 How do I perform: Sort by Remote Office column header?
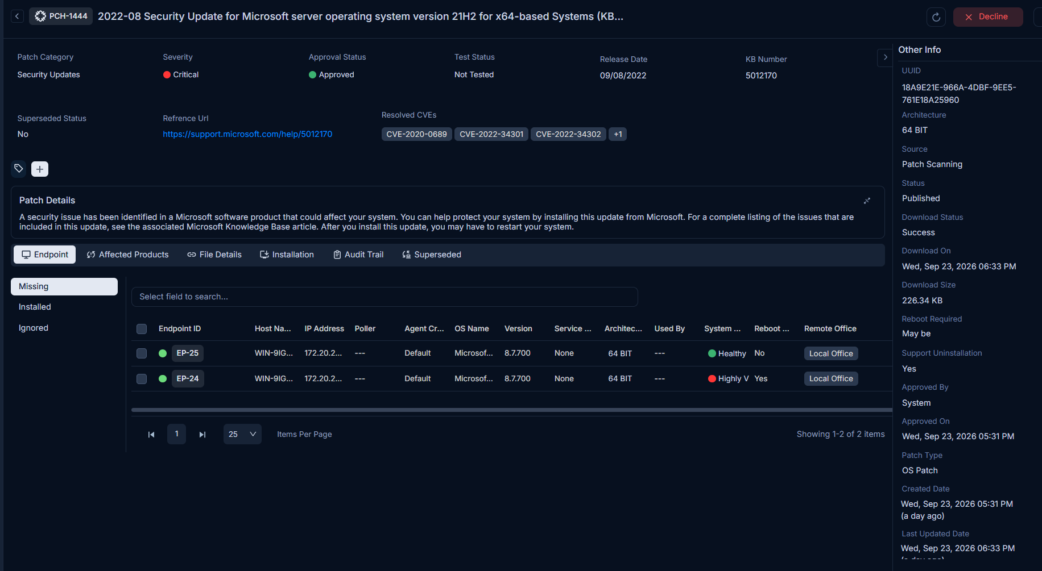click(x=830, y=328)
